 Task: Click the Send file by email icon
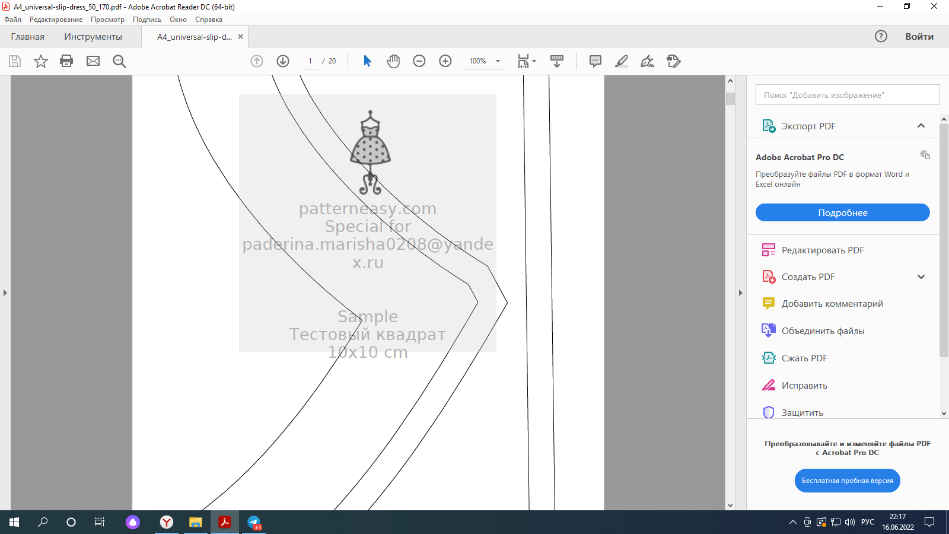(93, 61)
